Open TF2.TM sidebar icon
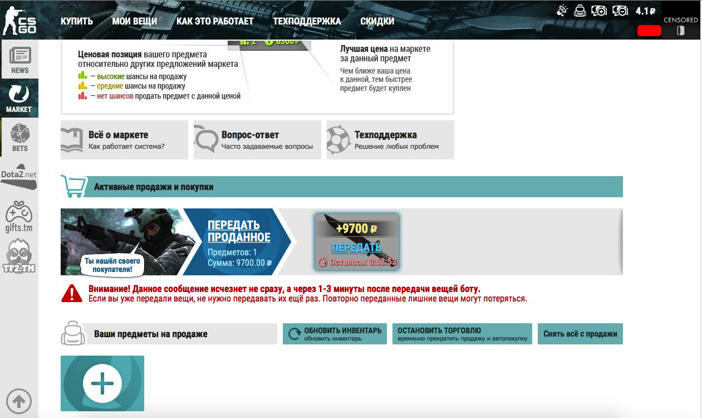Viewport: 702px width, 418px height. (19, 256)
